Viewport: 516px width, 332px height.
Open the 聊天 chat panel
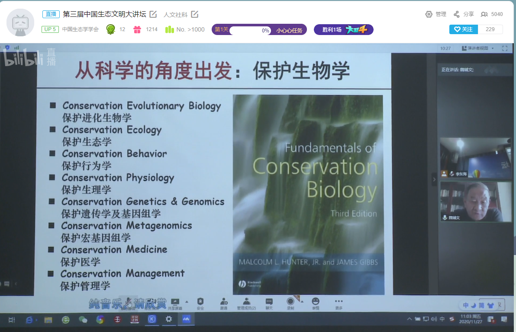pos(269,303)
